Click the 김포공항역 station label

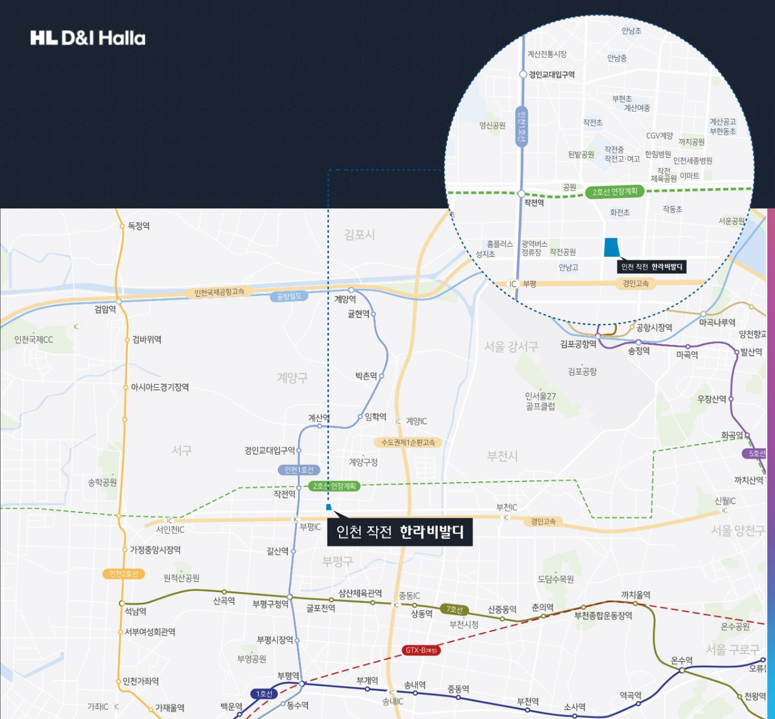(578, 344)
